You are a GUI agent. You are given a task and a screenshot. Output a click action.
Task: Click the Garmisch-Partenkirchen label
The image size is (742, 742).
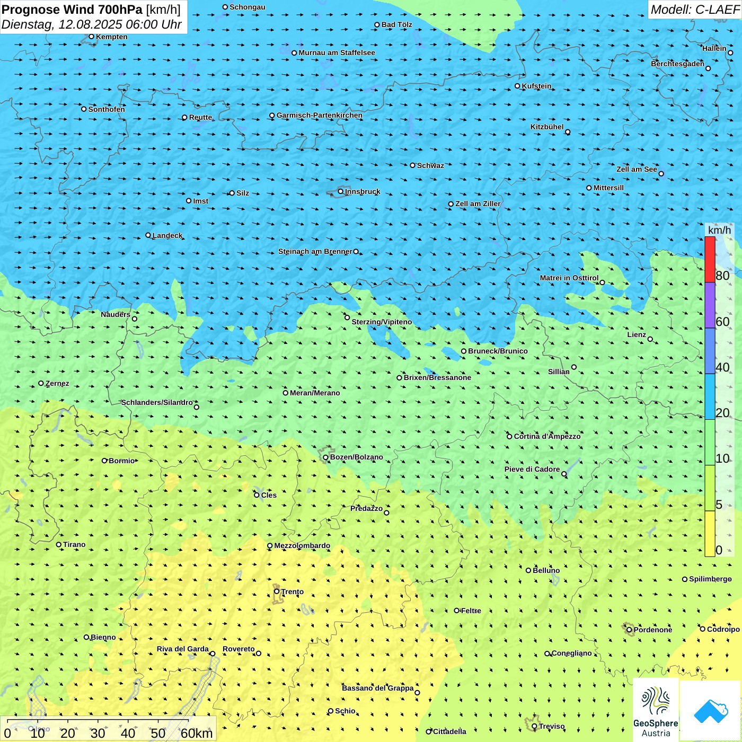(x=319, y=115)
